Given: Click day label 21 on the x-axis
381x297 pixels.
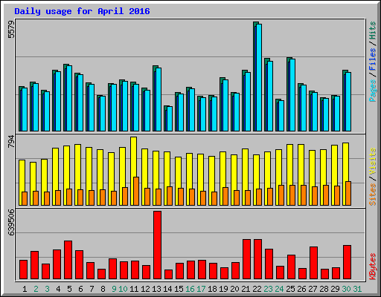Looking at the screenshot, I should [x=246, y=289].
